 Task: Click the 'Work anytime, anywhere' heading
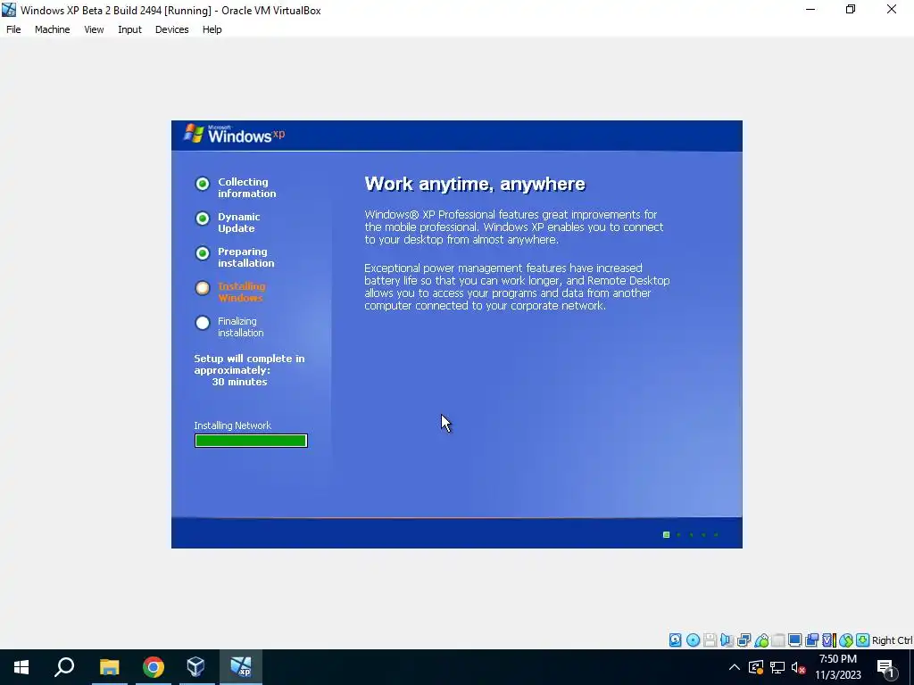pyautogui.click(x=475, y=184)
